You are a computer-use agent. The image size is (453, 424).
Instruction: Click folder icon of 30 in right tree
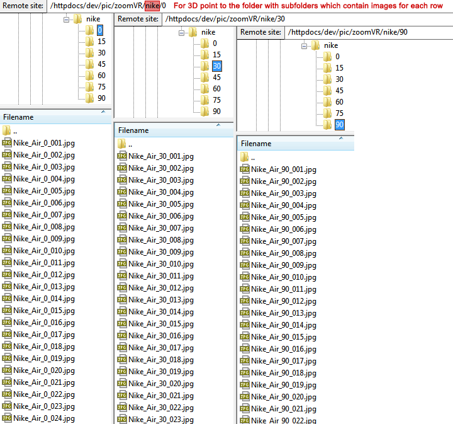[327, 79]
